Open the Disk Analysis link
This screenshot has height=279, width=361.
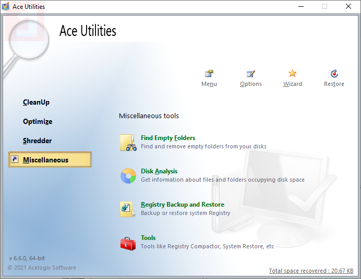coord(159,171)
